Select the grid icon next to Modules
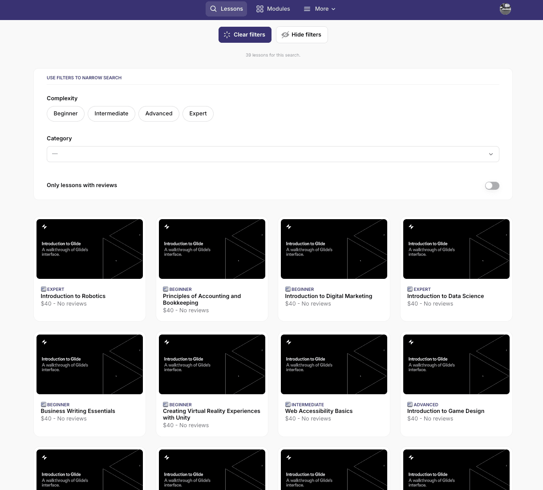 pyautogui.click(x=259, y=8)
